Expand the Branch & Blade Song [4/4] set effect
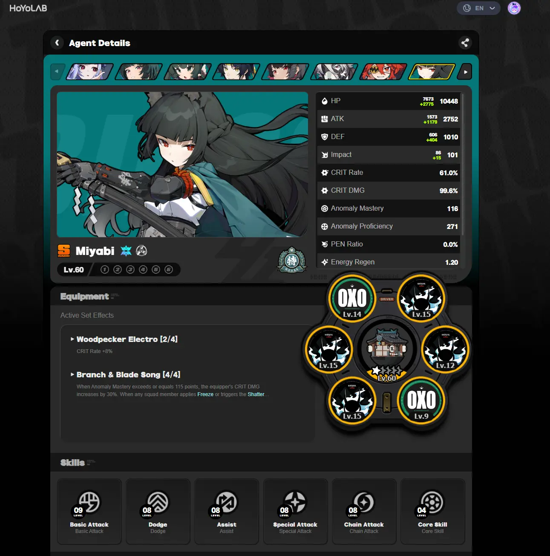 pyautogui.click(x=125, y=375)
